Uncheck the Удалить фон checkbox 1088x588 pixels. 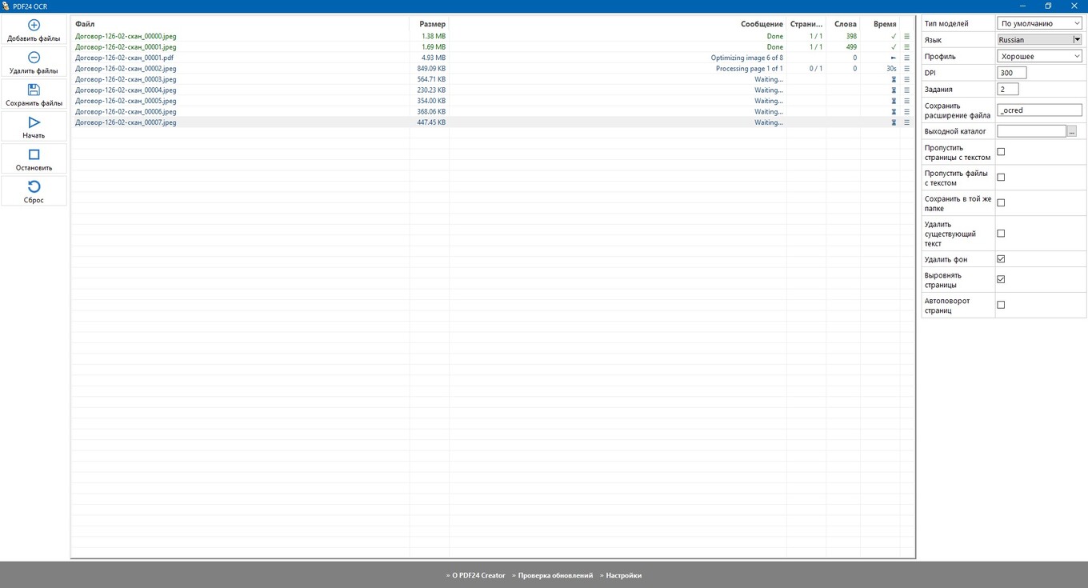point(1001,259)
